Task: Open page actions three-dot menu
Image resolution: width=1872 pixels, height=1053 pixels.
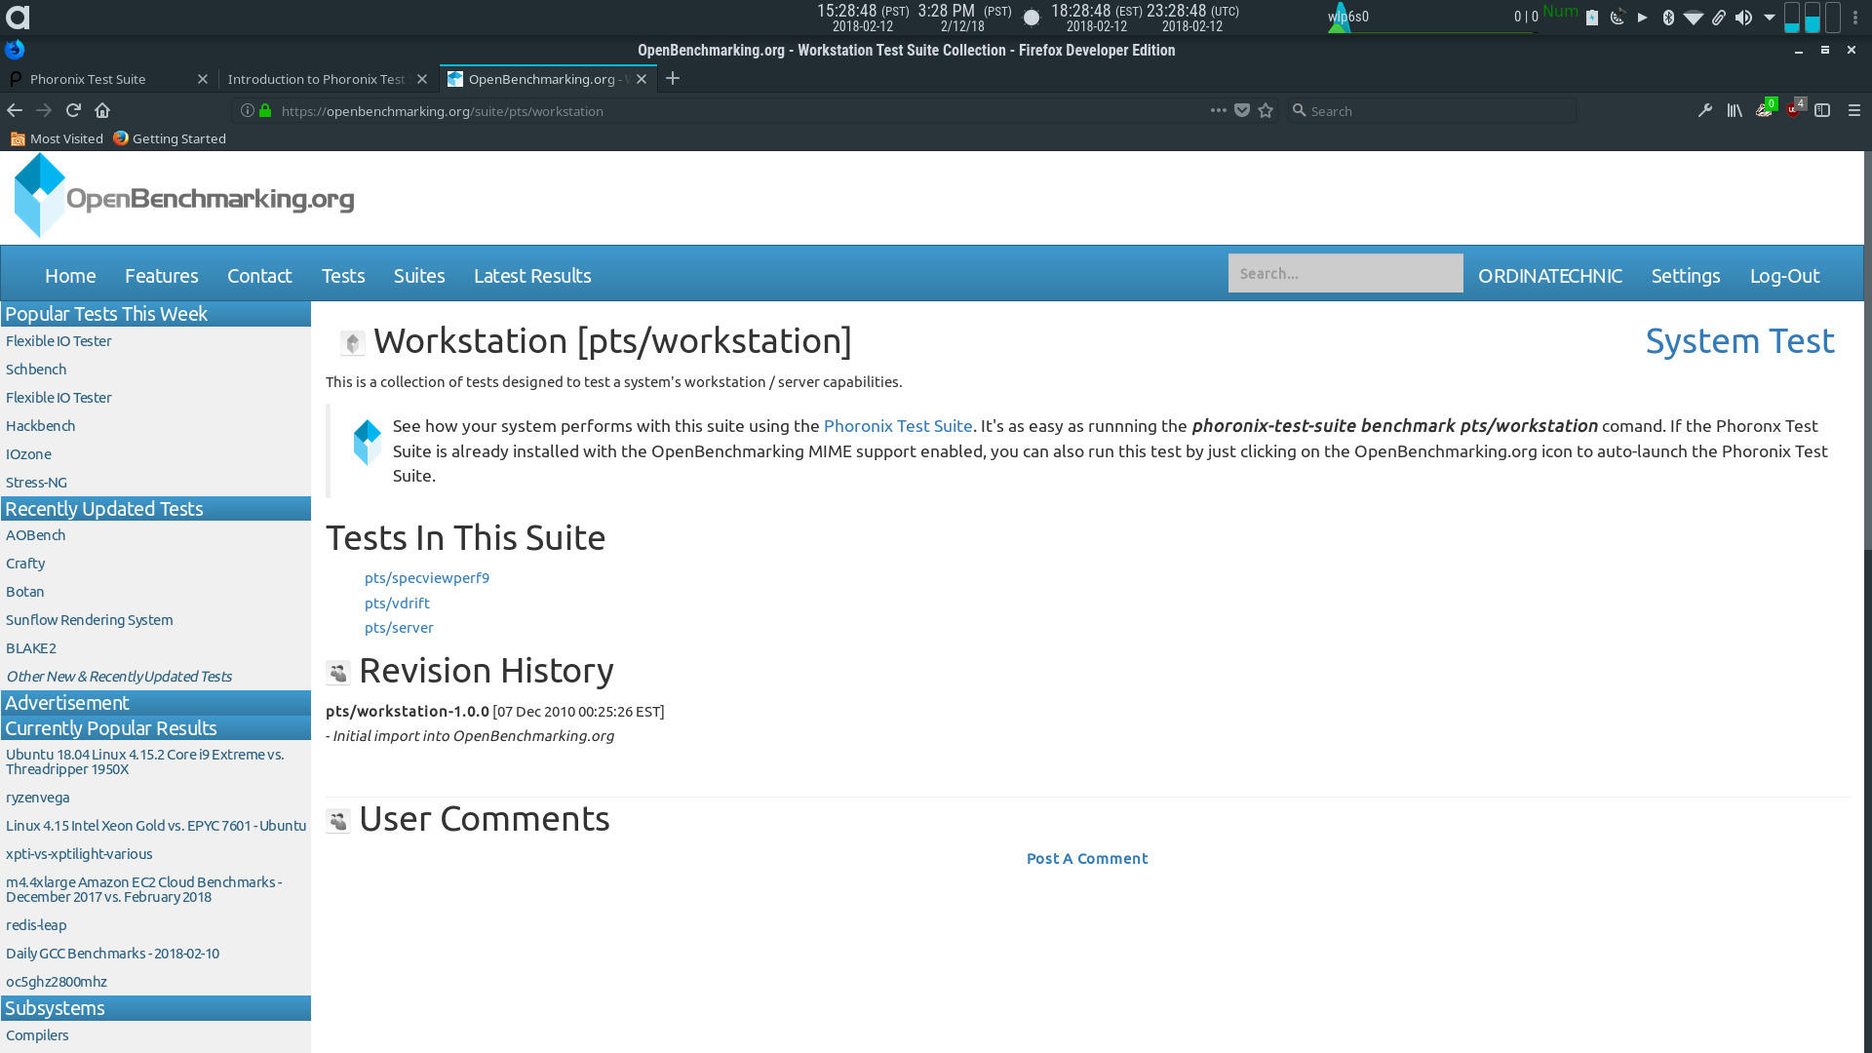Action: point(1219,110)
